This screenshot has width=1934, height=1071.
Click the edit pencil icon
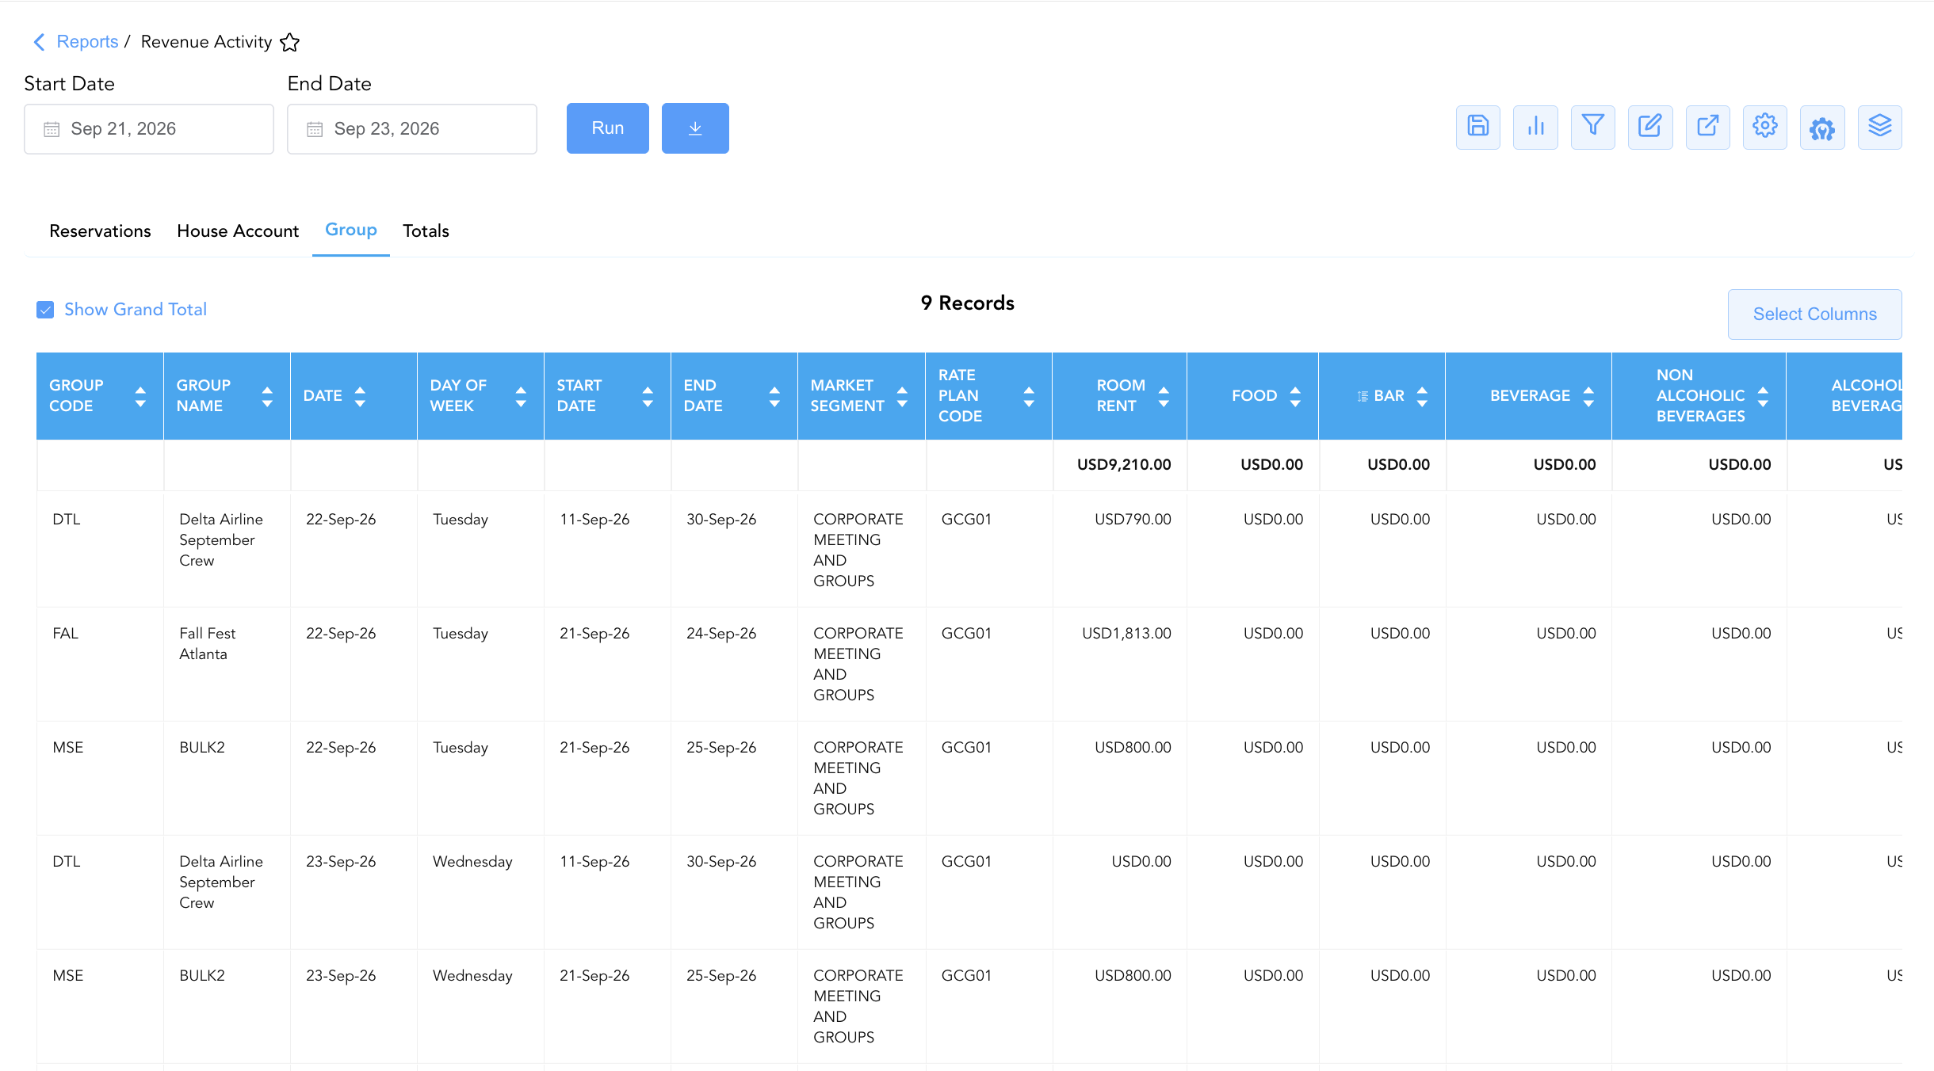(x=1650, y=128)
